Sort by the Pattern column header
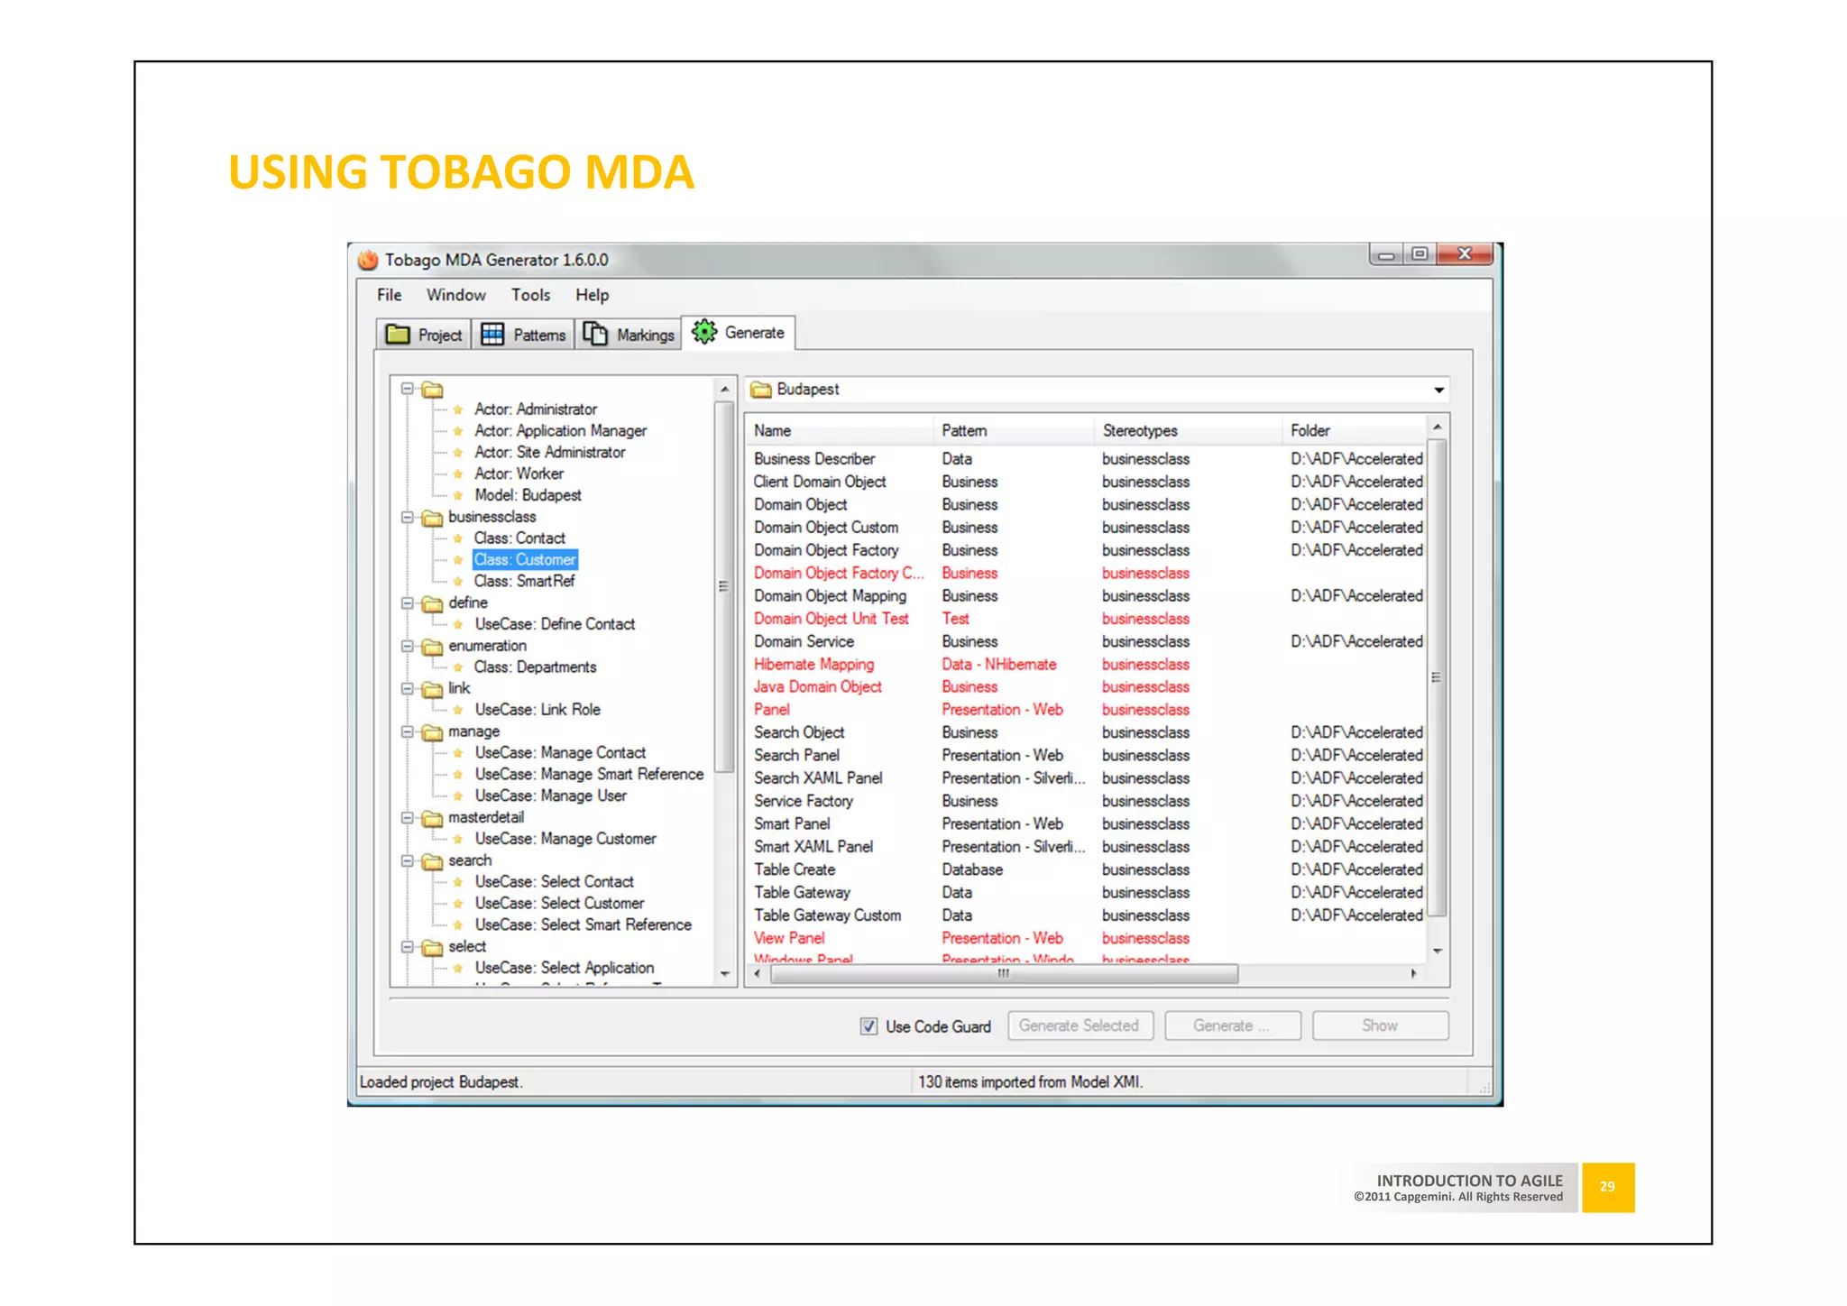Viewport: 1847px width, 1306px height. (1014, 431)
